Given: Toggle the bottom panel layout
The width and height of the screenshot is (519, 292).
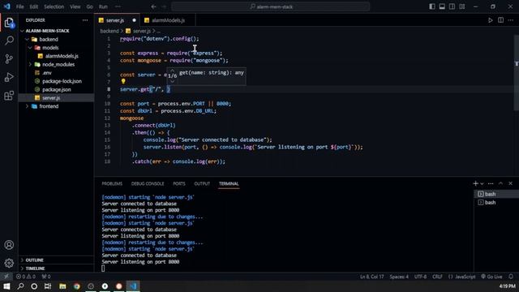Looking at the screenshot, I should tap(442, 6).
